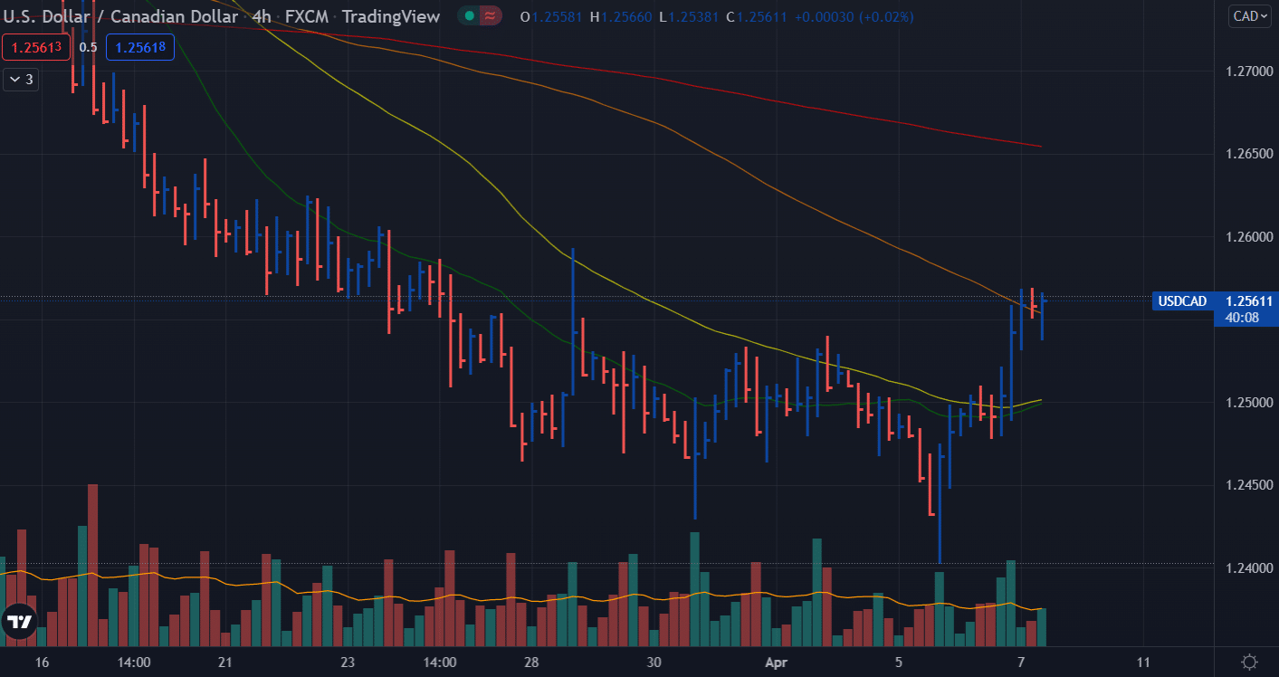Click the Apr month label on time axis
The height and width of the screenshot is (677, 1279).
777,663
